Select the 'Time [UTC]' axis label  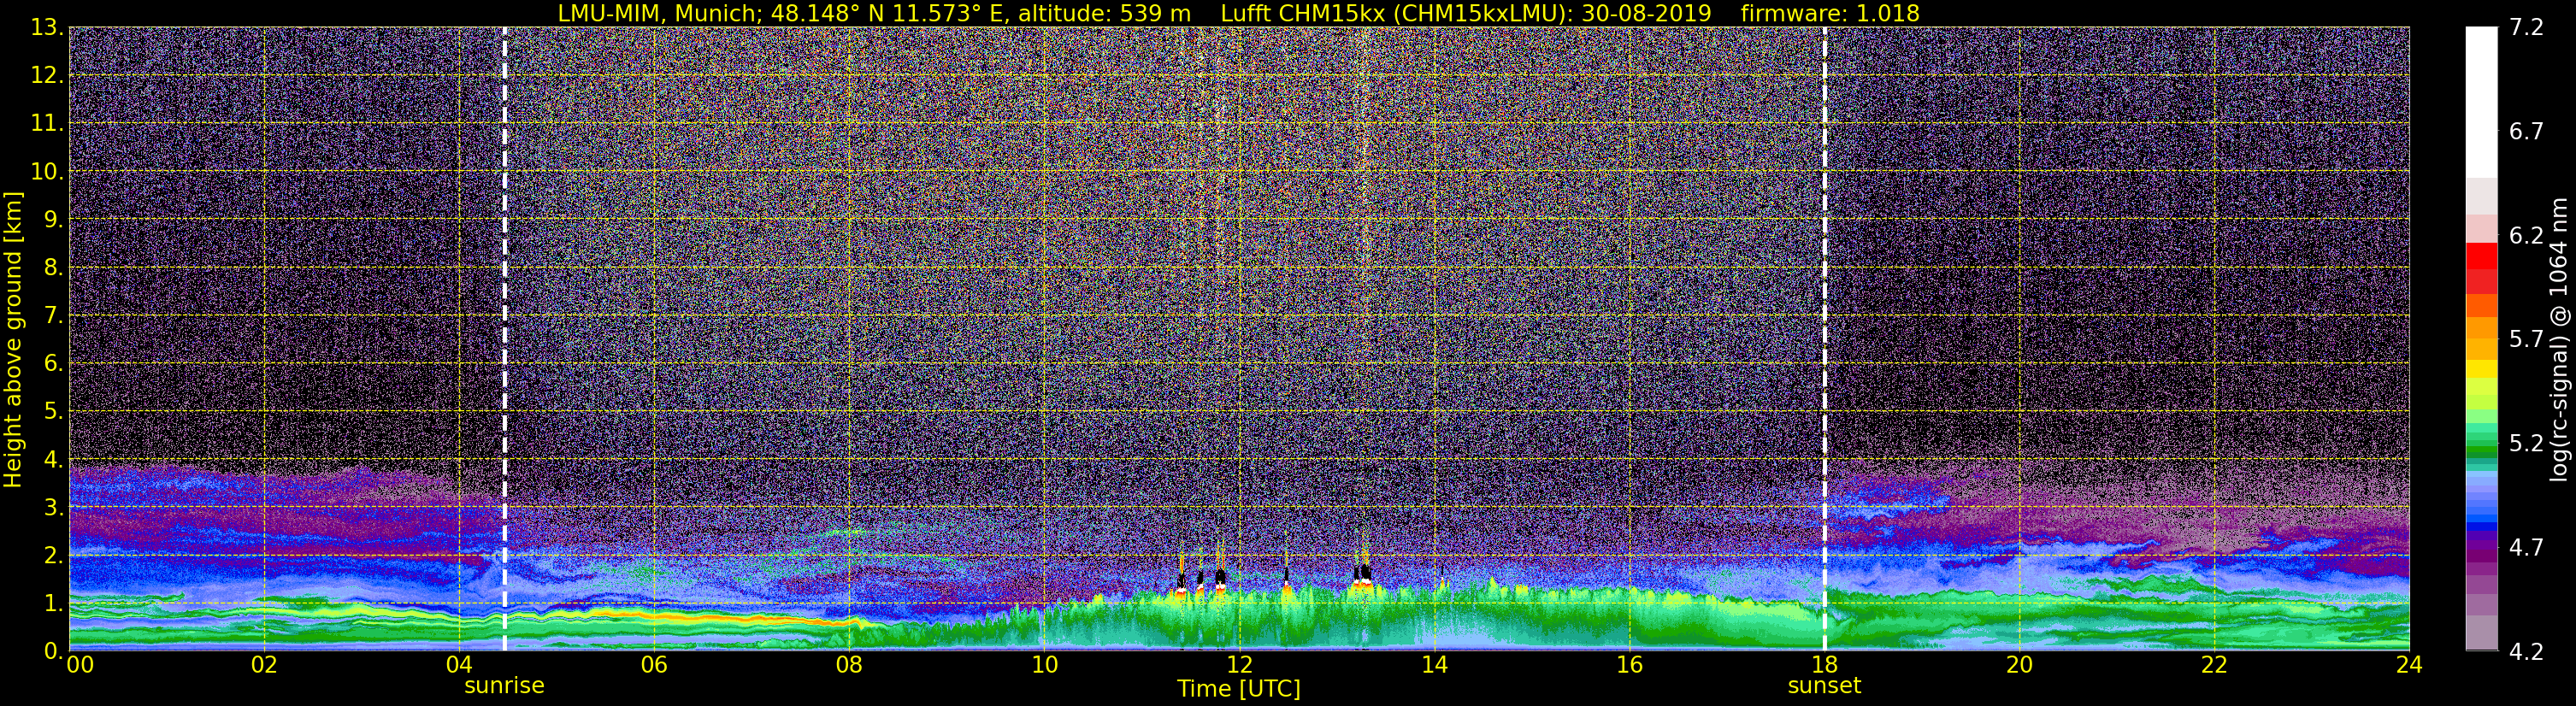pyautogui.click(x=1238, y=688)
